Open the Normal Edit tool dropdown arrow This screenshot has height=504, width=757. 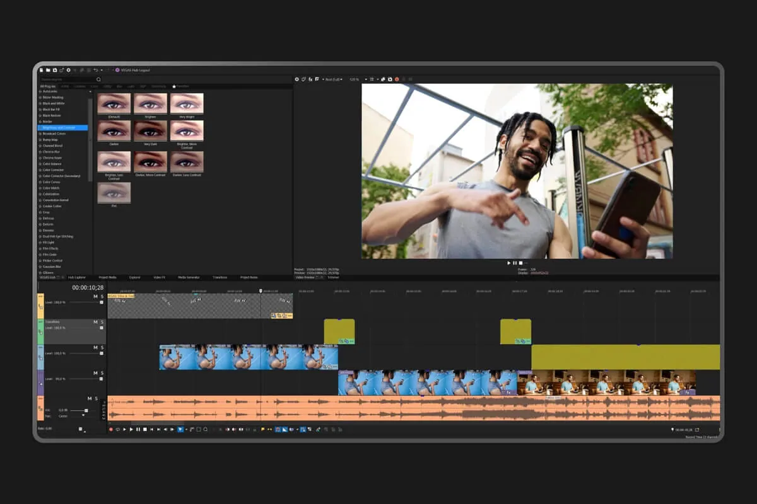(x=186, y=430)
